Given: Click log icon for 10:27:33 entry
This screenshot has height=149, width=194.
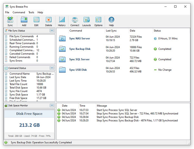Looking at the screenshot, I should [x=59, y=110].
